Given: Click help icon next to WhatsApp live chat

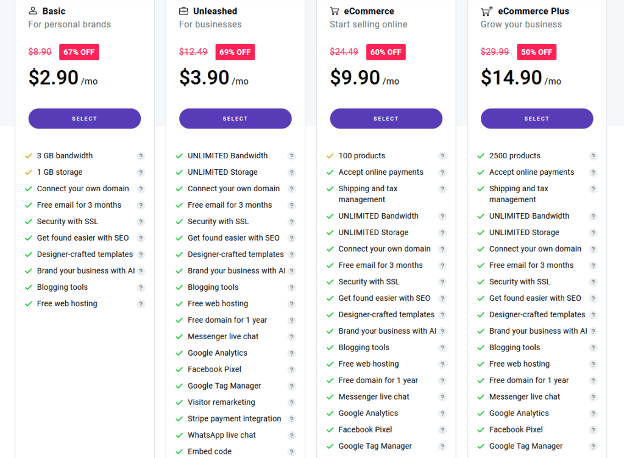Looking at the screenshot, I should pyautogui.click(x=292, y=435).
